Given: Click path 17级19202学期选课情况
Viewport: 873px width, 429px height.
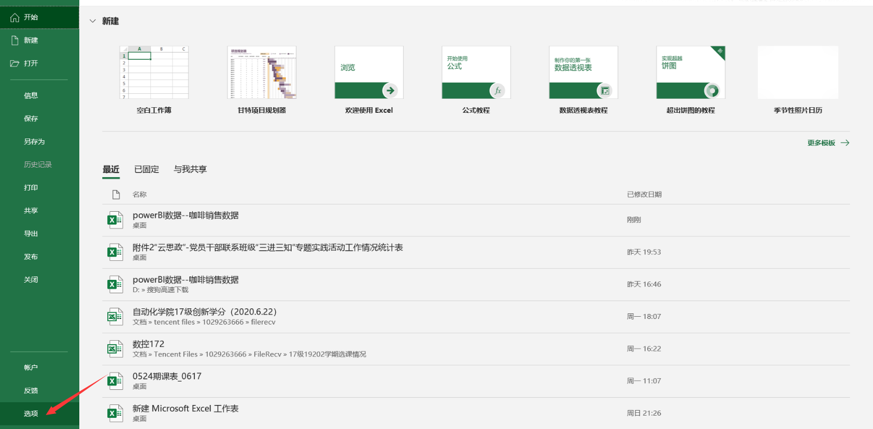Looking at the screenshot, I should tap(327, 354).
